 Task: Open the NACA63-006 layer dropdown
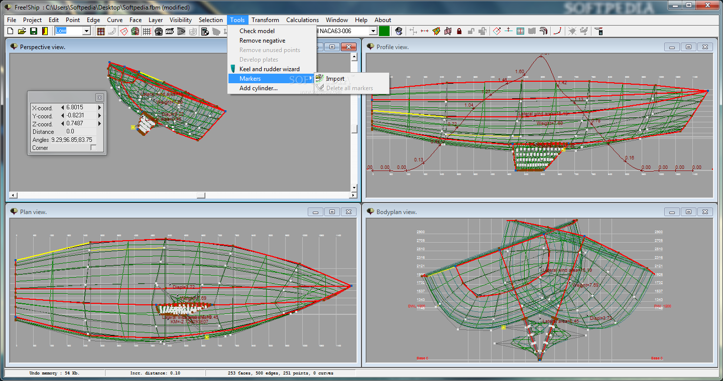tap(373, 31)
